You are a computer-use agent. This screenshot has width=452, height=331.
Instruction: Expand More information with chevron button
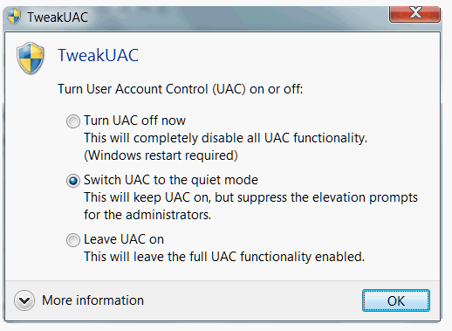tap(24, 300)
